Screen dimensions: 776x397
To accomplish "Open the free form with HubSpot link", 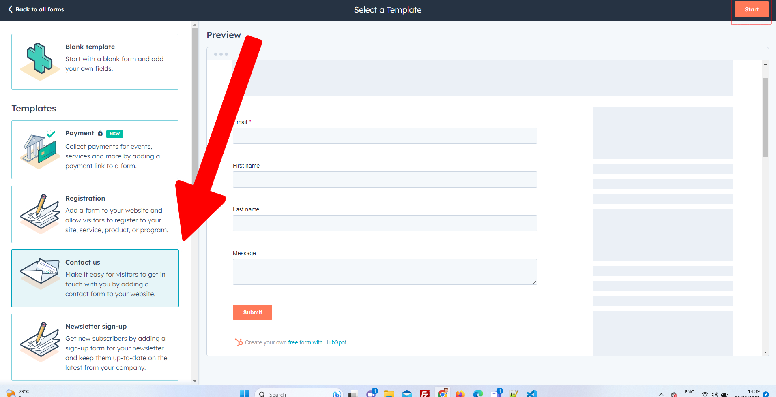I will 317,342.
